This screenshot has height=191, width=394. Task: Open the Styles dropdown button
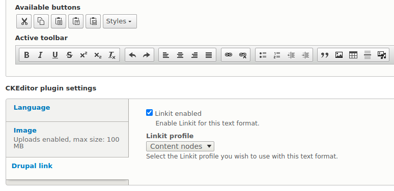click(120, 21)
